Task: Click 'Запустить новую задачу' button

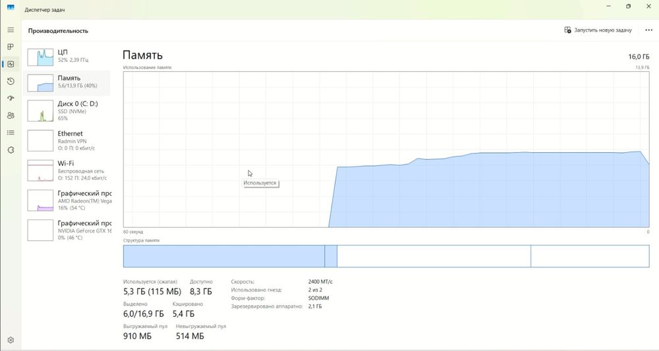Action: point(598,30)
